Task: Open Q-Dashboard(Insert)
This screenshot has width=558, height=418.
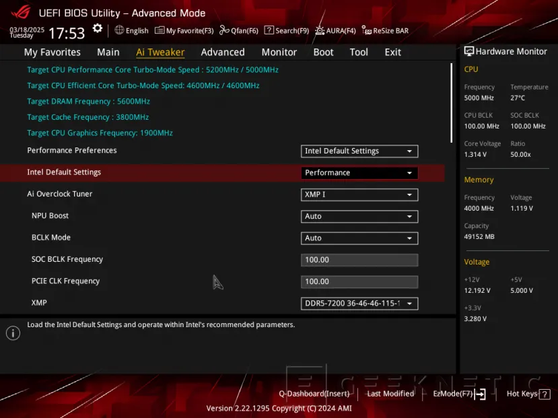Action: (314, 394)
